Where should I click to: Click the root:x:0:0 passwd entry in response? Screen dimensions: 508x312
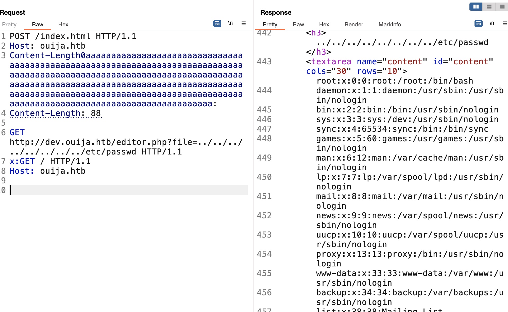click(x=394, y=81)
